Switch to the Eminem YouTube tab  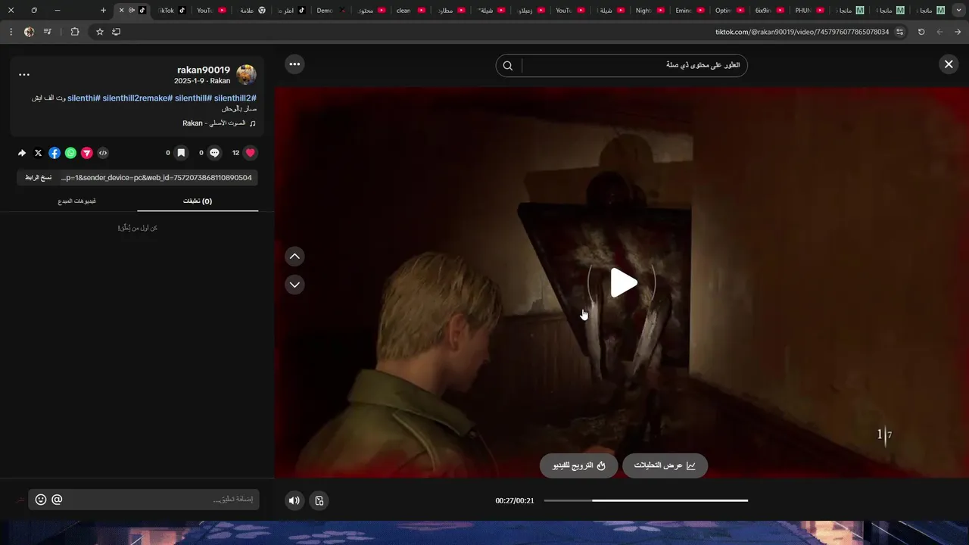688,11
